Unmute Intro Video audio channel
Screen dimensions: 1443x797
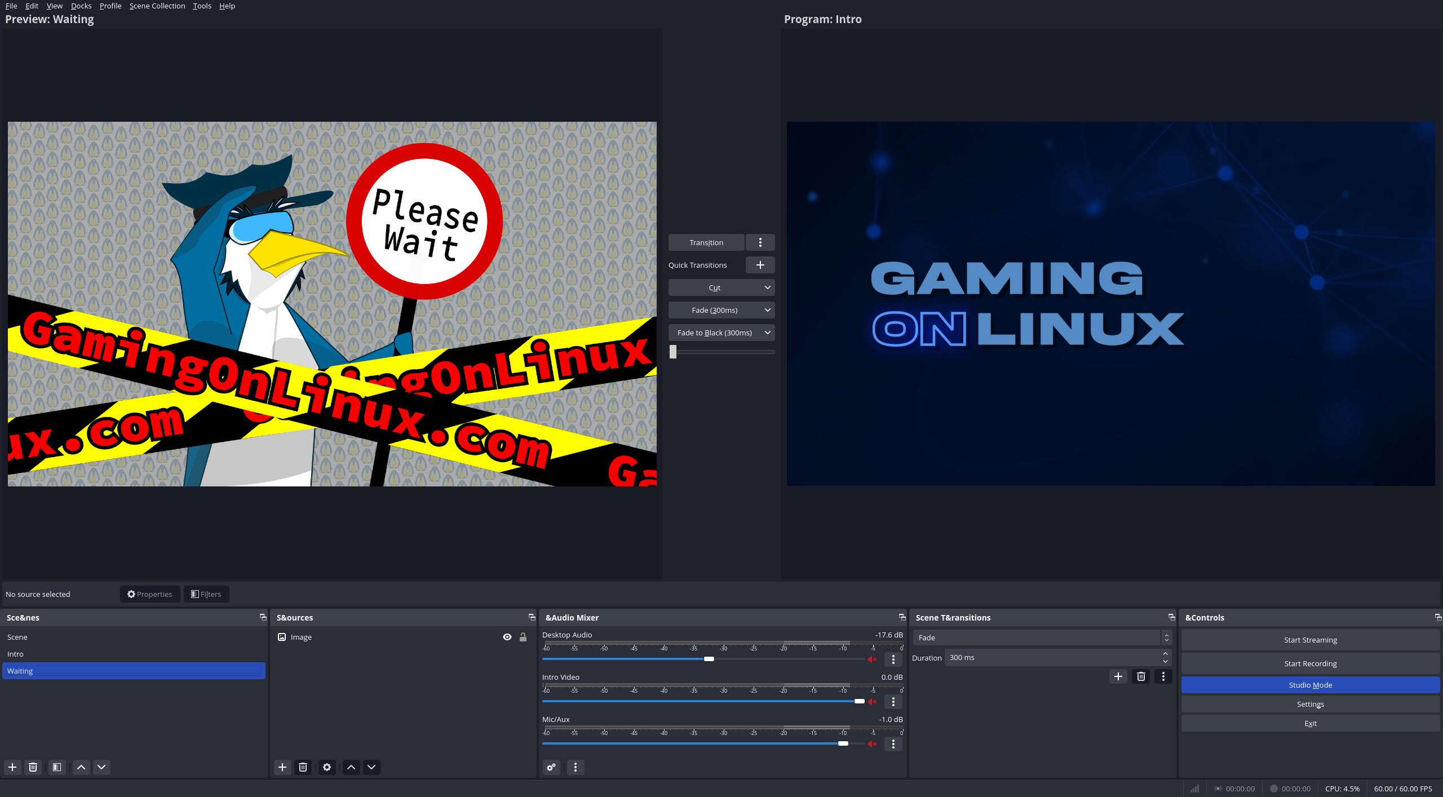[x=873, y=702]
